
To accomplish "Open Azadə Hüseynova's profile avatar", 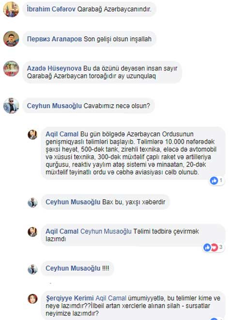I will [11, 69].
